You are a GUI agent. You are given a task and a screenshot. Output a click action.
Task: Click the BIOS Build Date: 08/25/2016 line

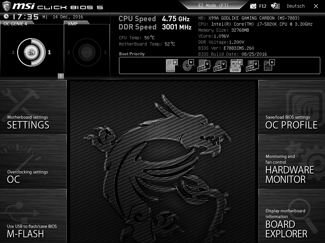233,54
